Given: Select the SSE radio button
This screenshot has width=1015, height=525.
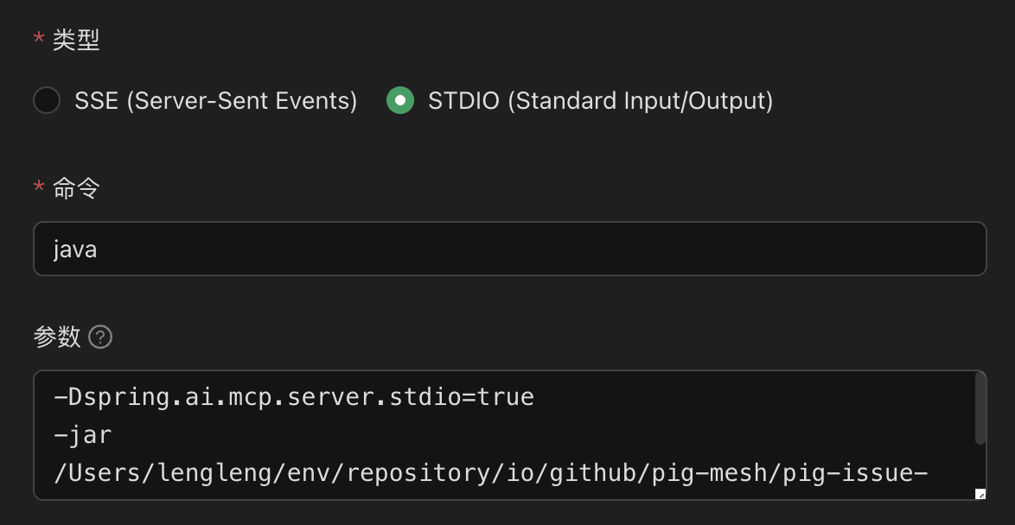Looking at the screenshot, I should [47, 100].
